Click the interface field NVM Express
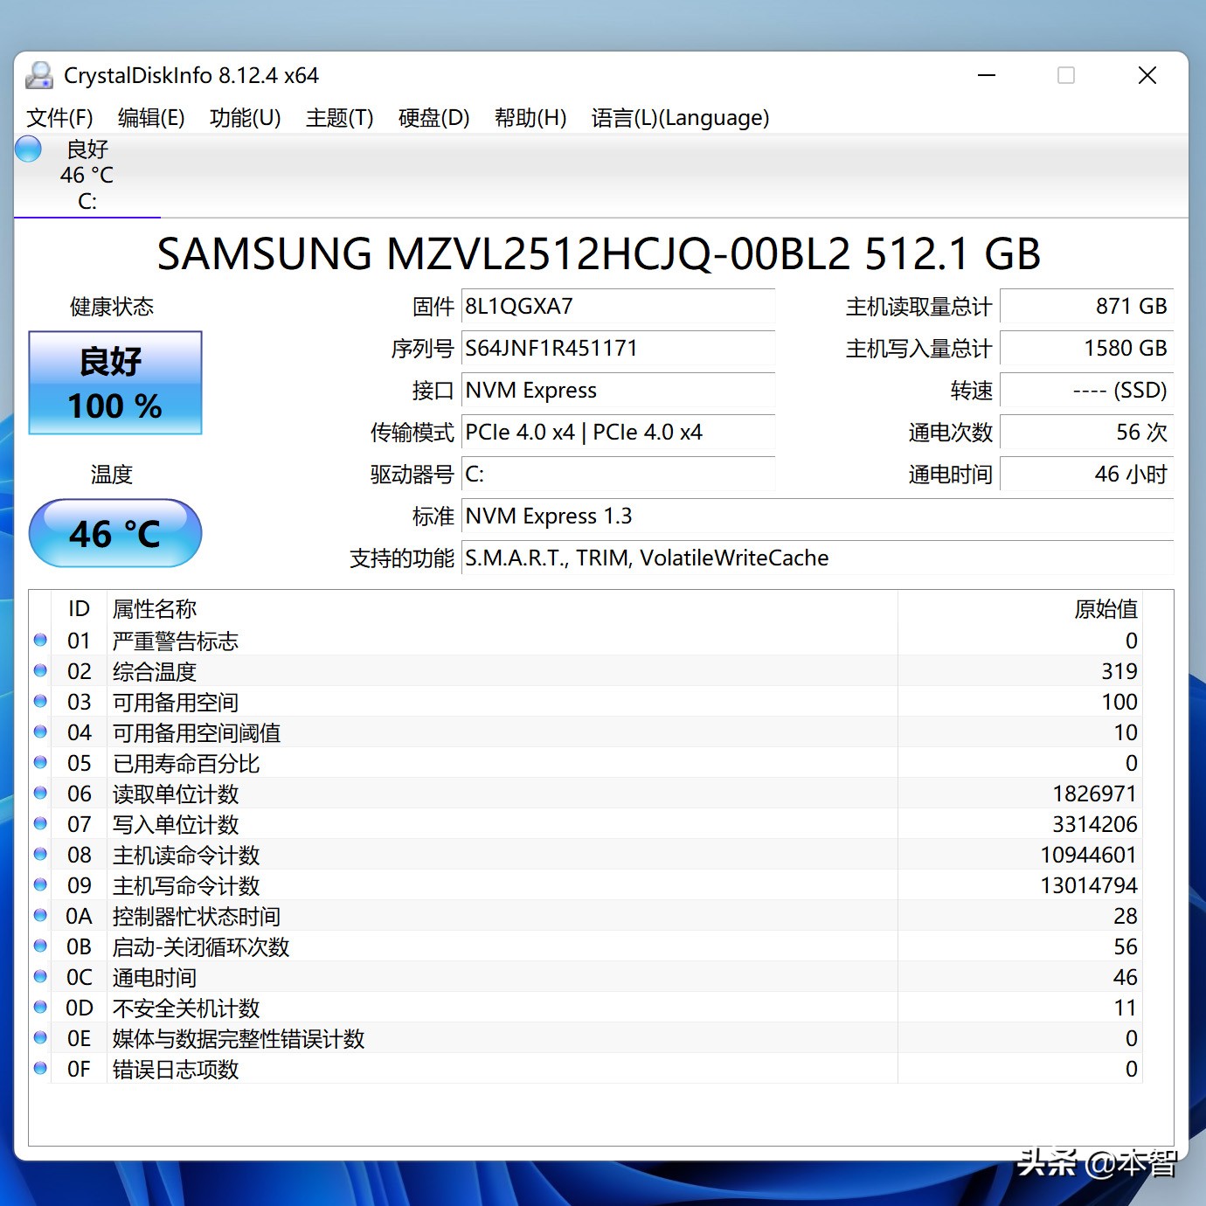The image size is (1206, 1206). pos(618,391)
